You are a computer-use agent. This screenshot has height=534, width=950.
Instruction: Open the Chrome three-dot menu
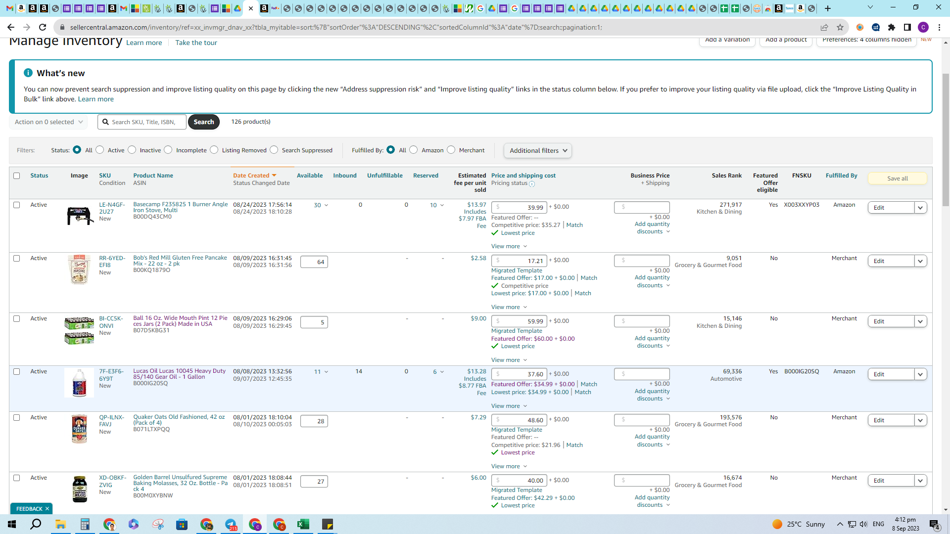939,27
